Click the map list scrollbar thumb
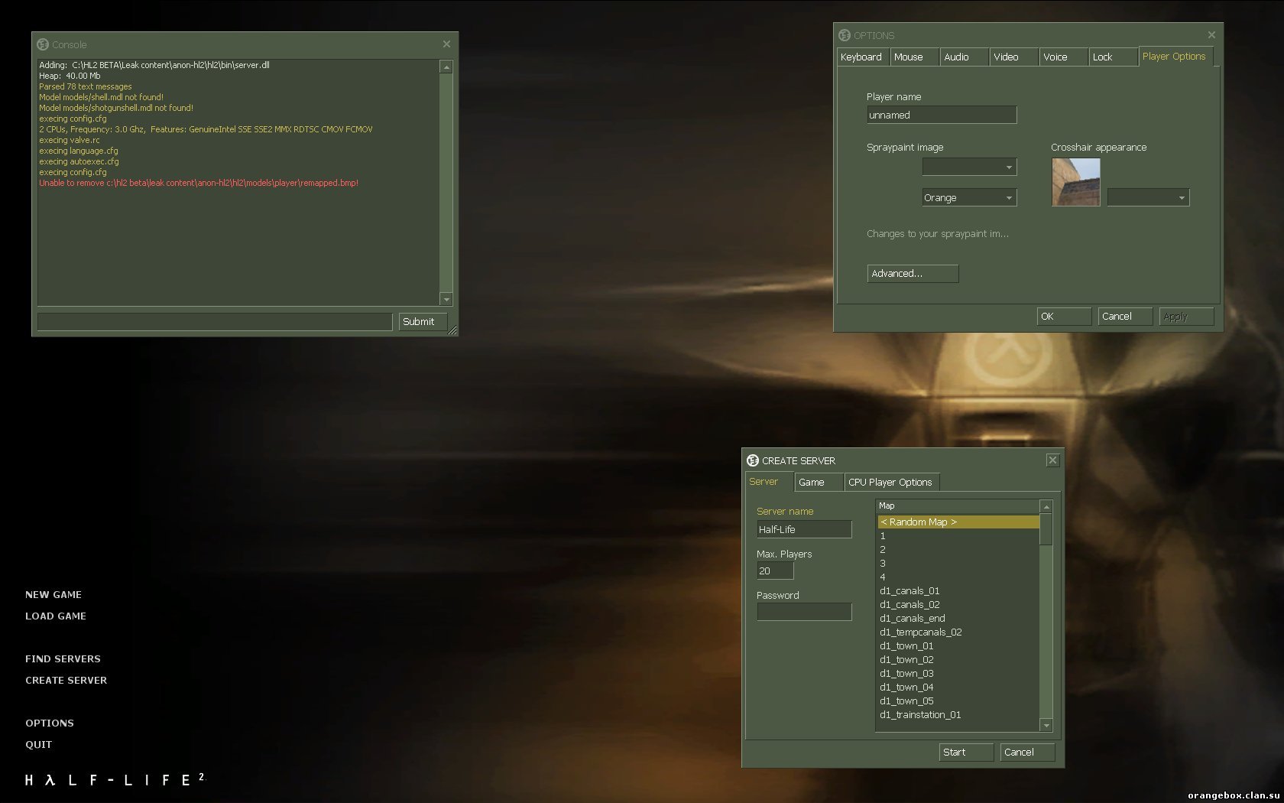 [x=1046, y=529]
